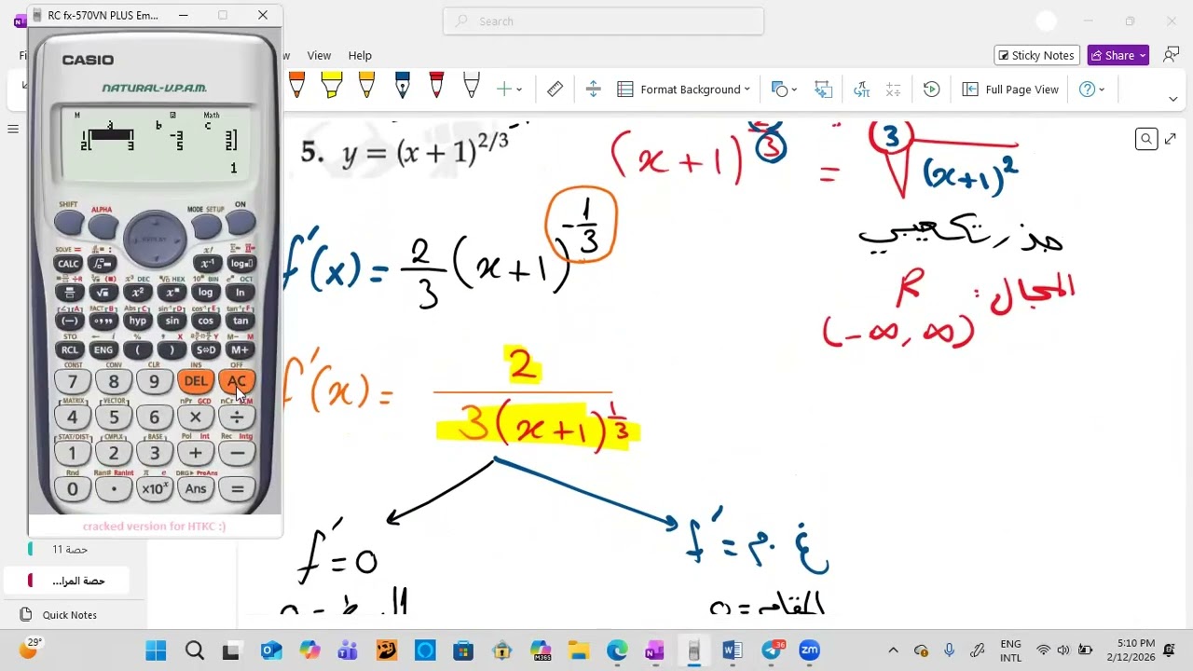The height and width of the screenshot is (671, 1193).
Task: Click calculator S⇔D key
Action: (x=206, y=350)
